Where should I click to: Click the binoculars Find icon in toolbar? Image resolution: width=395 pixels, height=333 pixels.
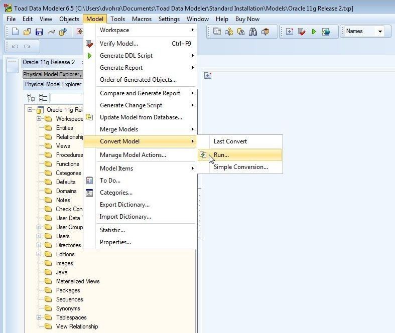click(252, 32)
